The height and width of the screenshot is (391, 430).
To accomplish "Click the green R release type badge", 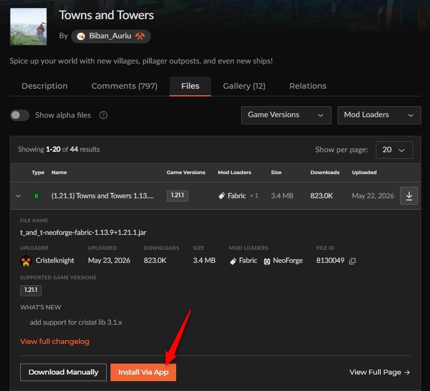I will (x=36, y=196).
